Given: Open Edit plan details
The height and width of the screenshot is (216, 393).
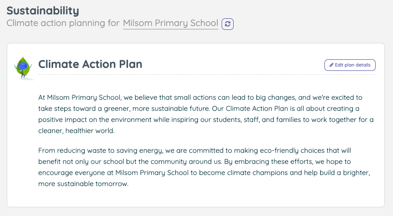Looking at the screenshot, I should pos(350,65).
